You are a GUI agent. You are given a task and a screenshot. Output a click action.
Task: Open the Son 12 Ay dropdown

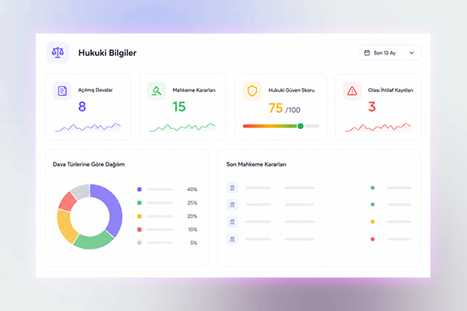click(389, 53)
